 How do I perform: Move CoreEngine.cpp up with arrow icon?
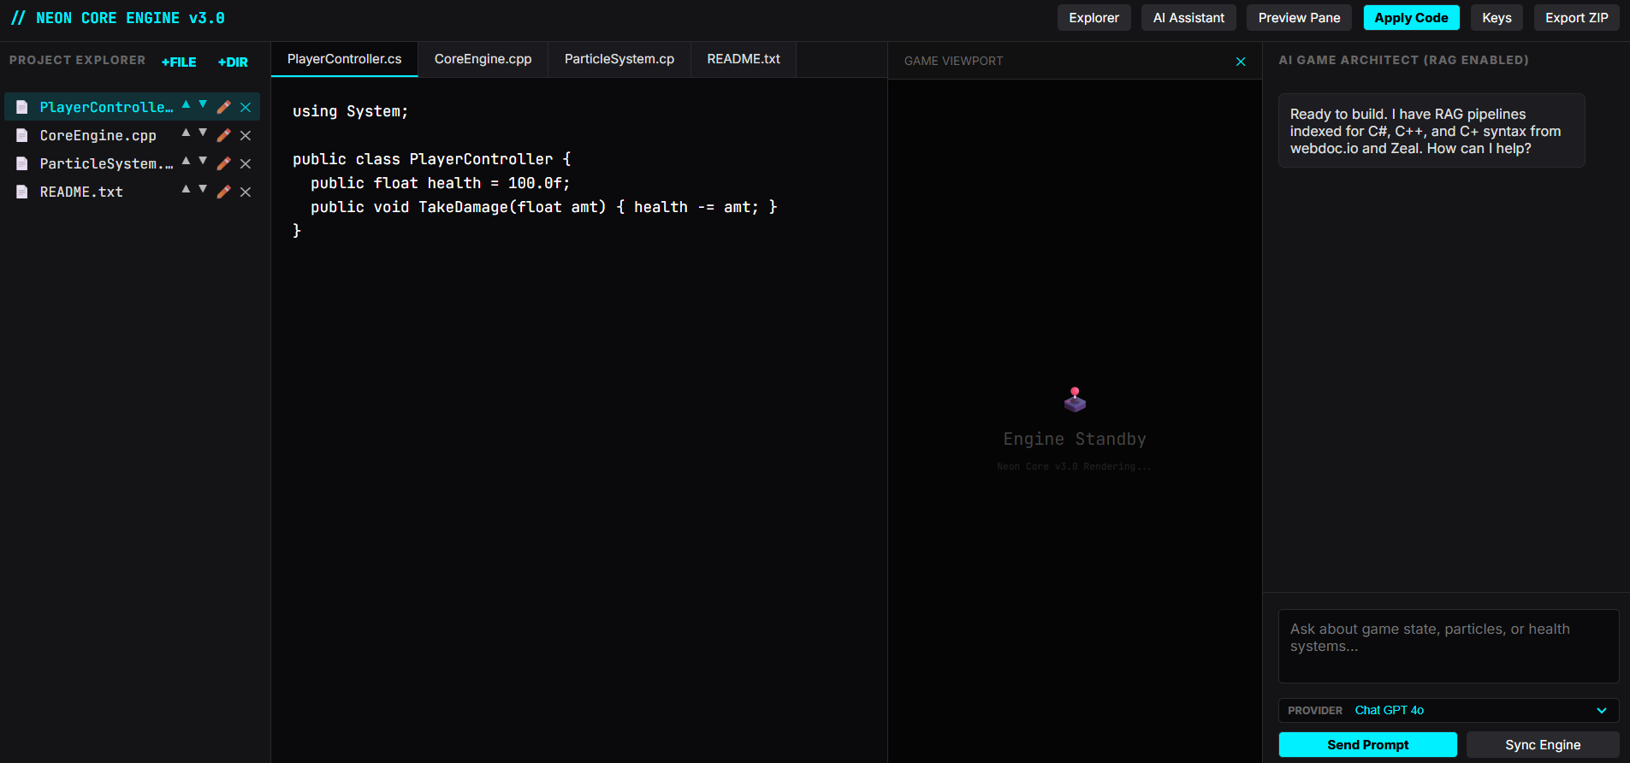click(x=186, y=133)
